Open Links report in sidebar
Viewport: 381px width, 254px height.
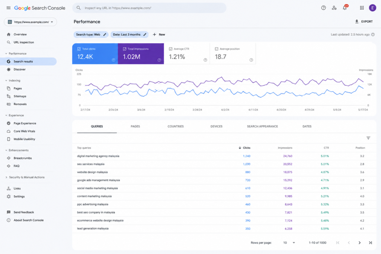(x=17, y=189)
